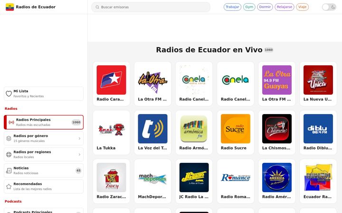Expand Radios por regiones chevron
Image resolution: width=342 pixels, height=213 pixels.
pos(79,154)
